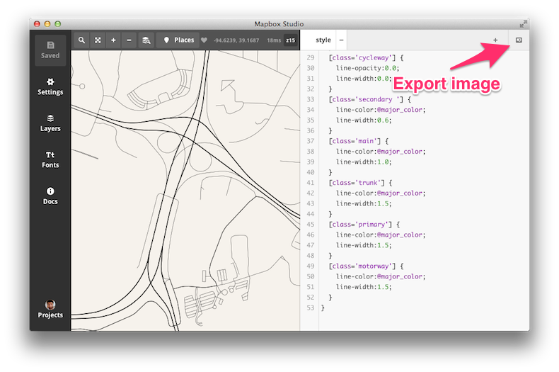Screen dimensions: 559x372
Task: Click the heart bookmark icon
Action: [204, 40]
